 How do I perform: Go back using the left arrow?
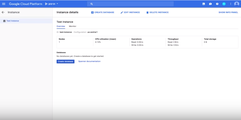tap(3, 12)
